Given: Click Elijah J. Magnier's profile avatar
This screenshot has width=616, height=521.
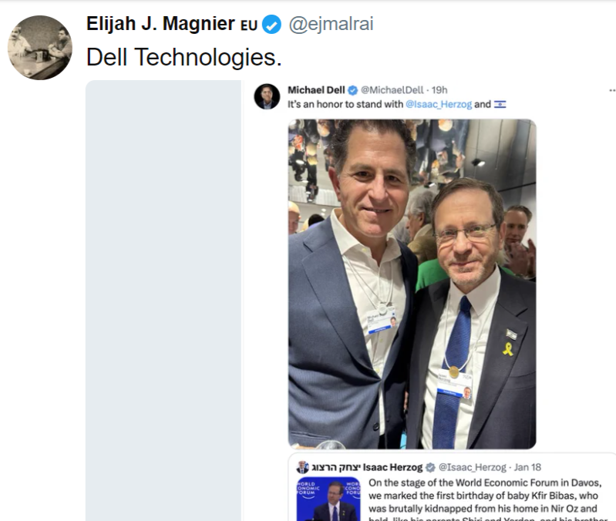Looking at the screenshot, I should [39, 47].
